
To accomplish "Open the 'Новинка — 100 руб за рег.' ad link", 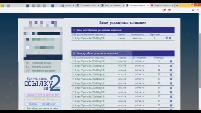I will pyautogui.click(x=43, y=104).
